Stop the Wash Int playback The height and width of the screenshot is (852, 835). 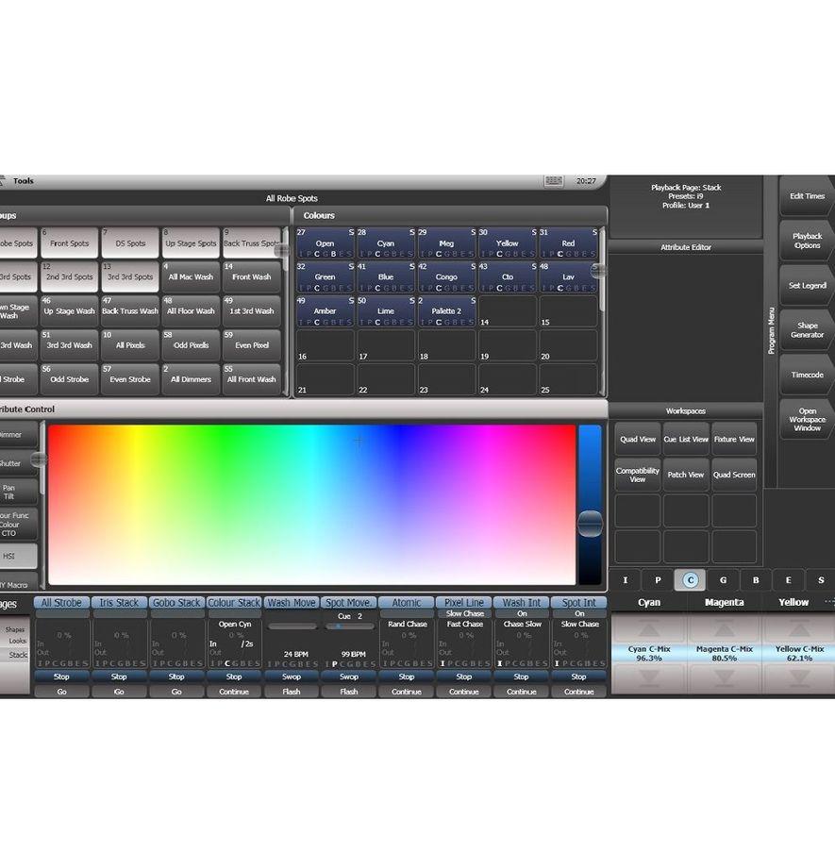pyautogui.click(x=521, y=677)
